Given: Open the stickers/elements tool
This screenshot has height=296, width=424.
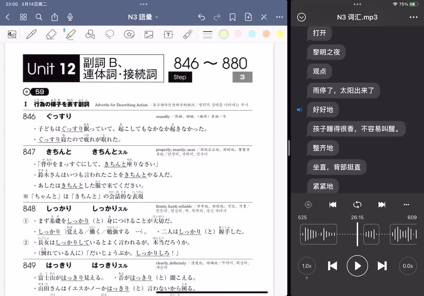Looking at the screenshot, I should pos(129,35).
